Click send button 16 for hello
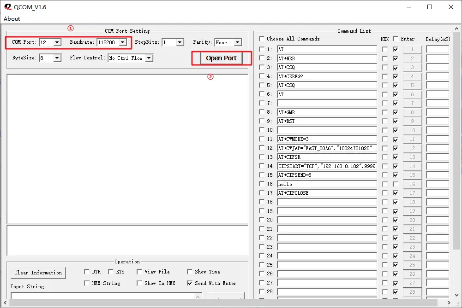The height and width of the screenshot is (308, 462). (x=412, y=184)
